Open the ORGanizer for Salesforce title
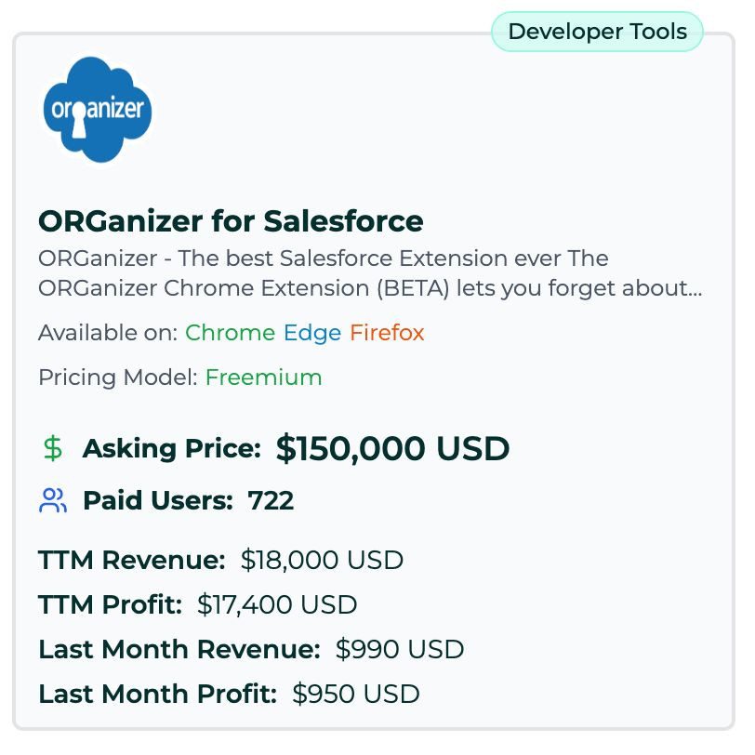 [231, 221]
